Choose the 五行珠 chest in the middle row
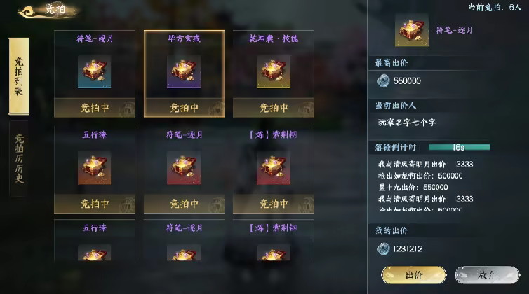The image size is (529, 294). pyautogui.click(x=95, y=168)
